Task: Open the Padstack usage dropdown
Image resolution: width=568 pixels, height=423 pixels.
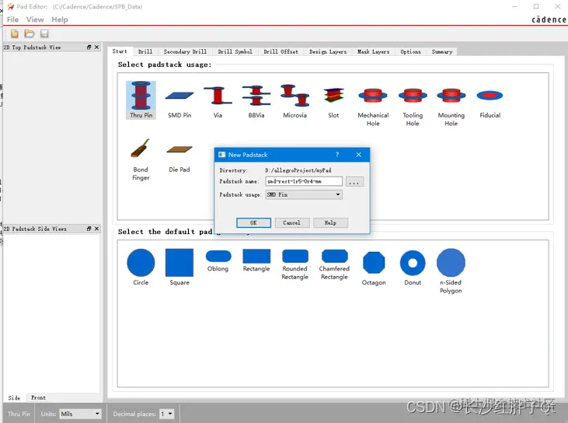Action: click(304, 194)
